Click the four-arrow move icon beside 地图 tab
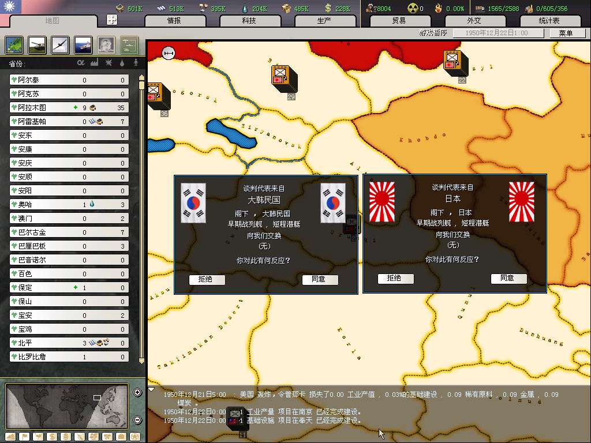Screen dimensions: 591x443 tap(112, 20)
